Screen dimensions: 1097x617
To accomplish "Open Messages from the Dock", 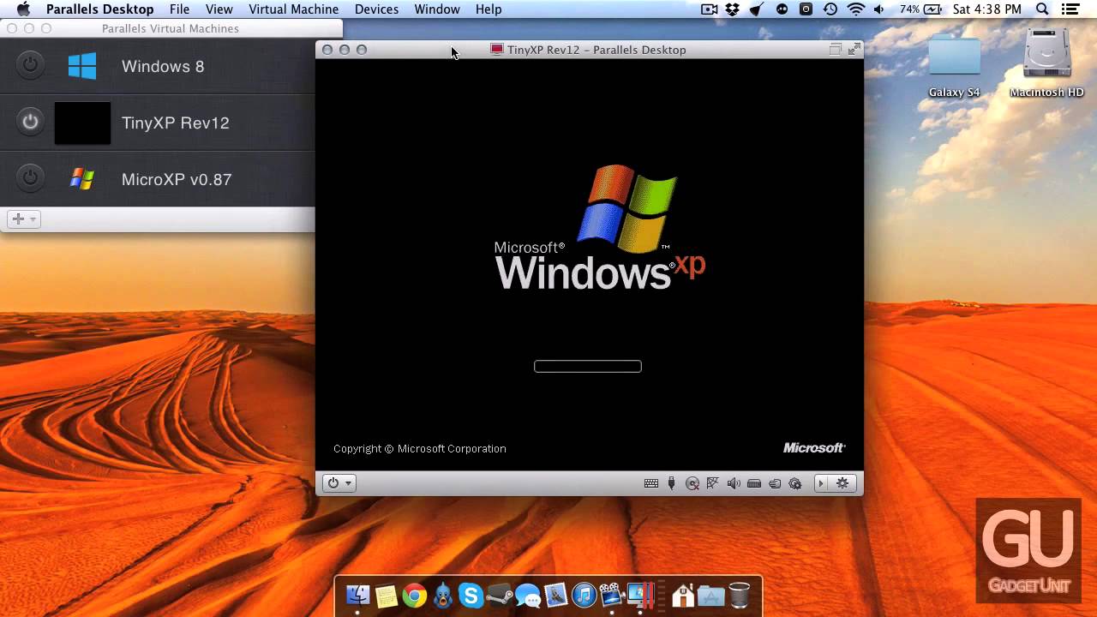I will click(527, 596).
